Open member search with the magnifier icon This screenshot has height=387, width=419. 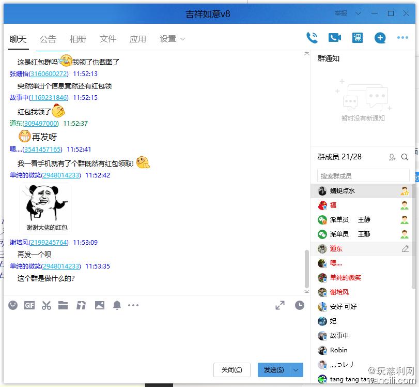click(405, 157)
